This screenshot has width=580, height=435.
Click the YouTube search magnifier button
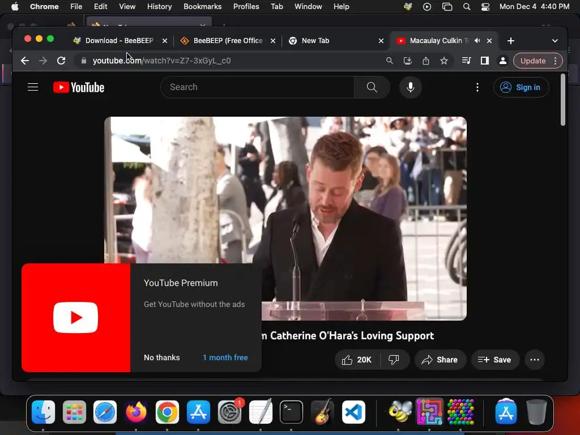(372, 87)
